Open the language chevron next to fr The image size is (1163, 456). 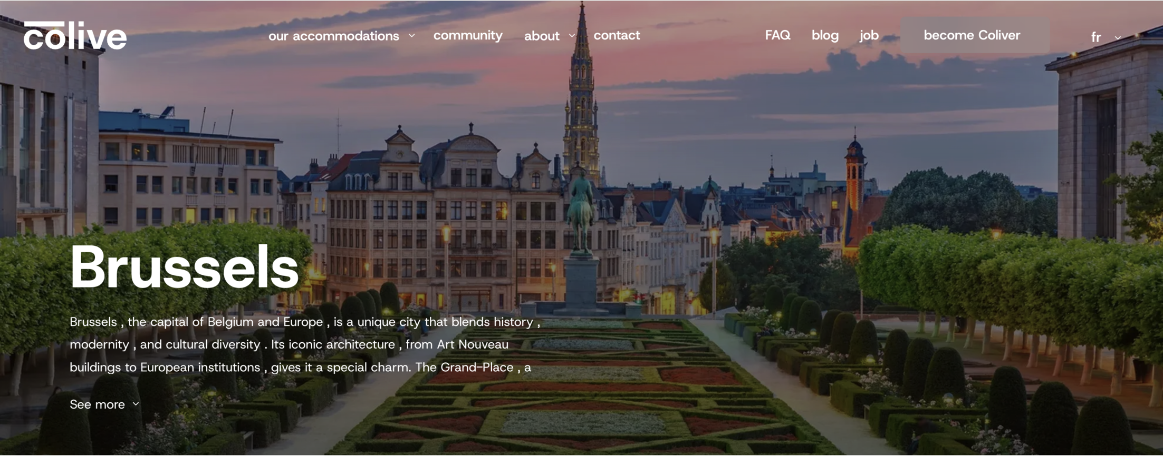(x=1118, y=38)
